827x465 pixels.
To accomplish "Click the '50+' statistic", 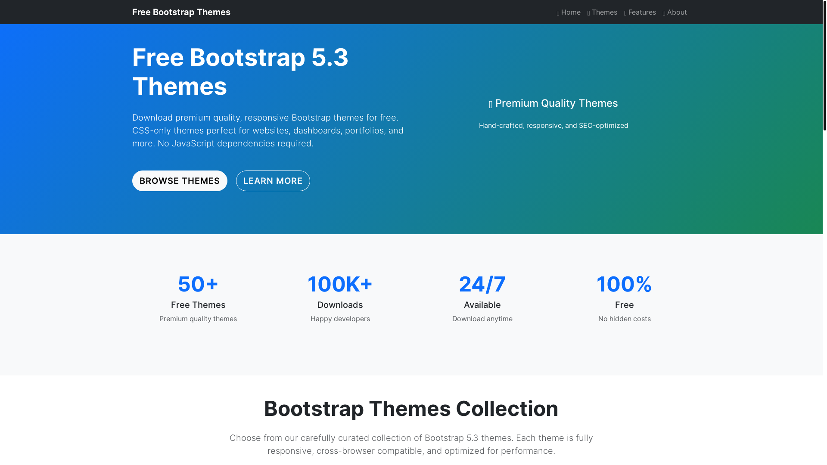I will click(198, 284).
